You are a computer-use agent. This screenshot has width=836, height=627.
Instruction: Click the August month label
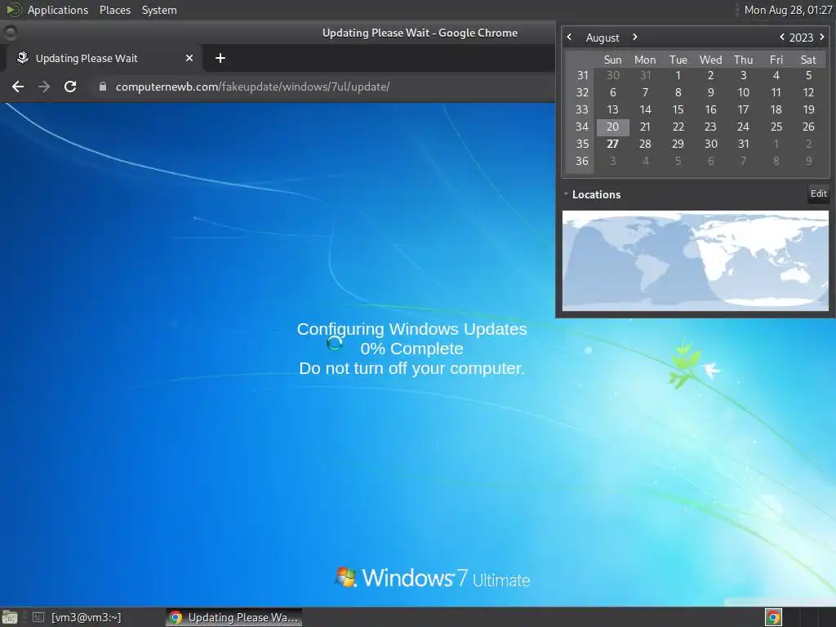(603, 38)
